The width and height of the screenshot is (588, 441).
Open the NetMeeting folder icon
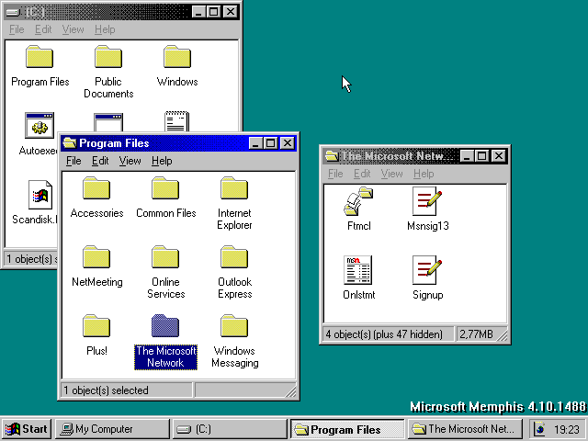click(96, 257)
